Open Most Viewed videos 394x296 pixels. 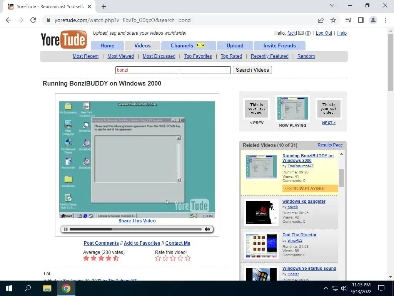pyautogui.click(x=120, y=56)
